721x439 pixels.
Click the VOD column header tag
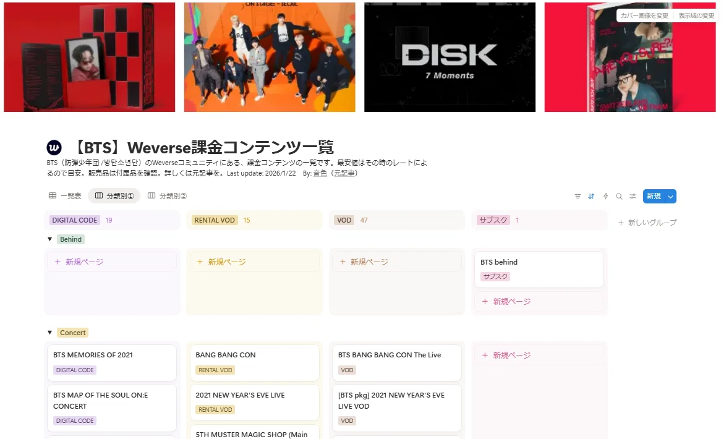point(344,220)
